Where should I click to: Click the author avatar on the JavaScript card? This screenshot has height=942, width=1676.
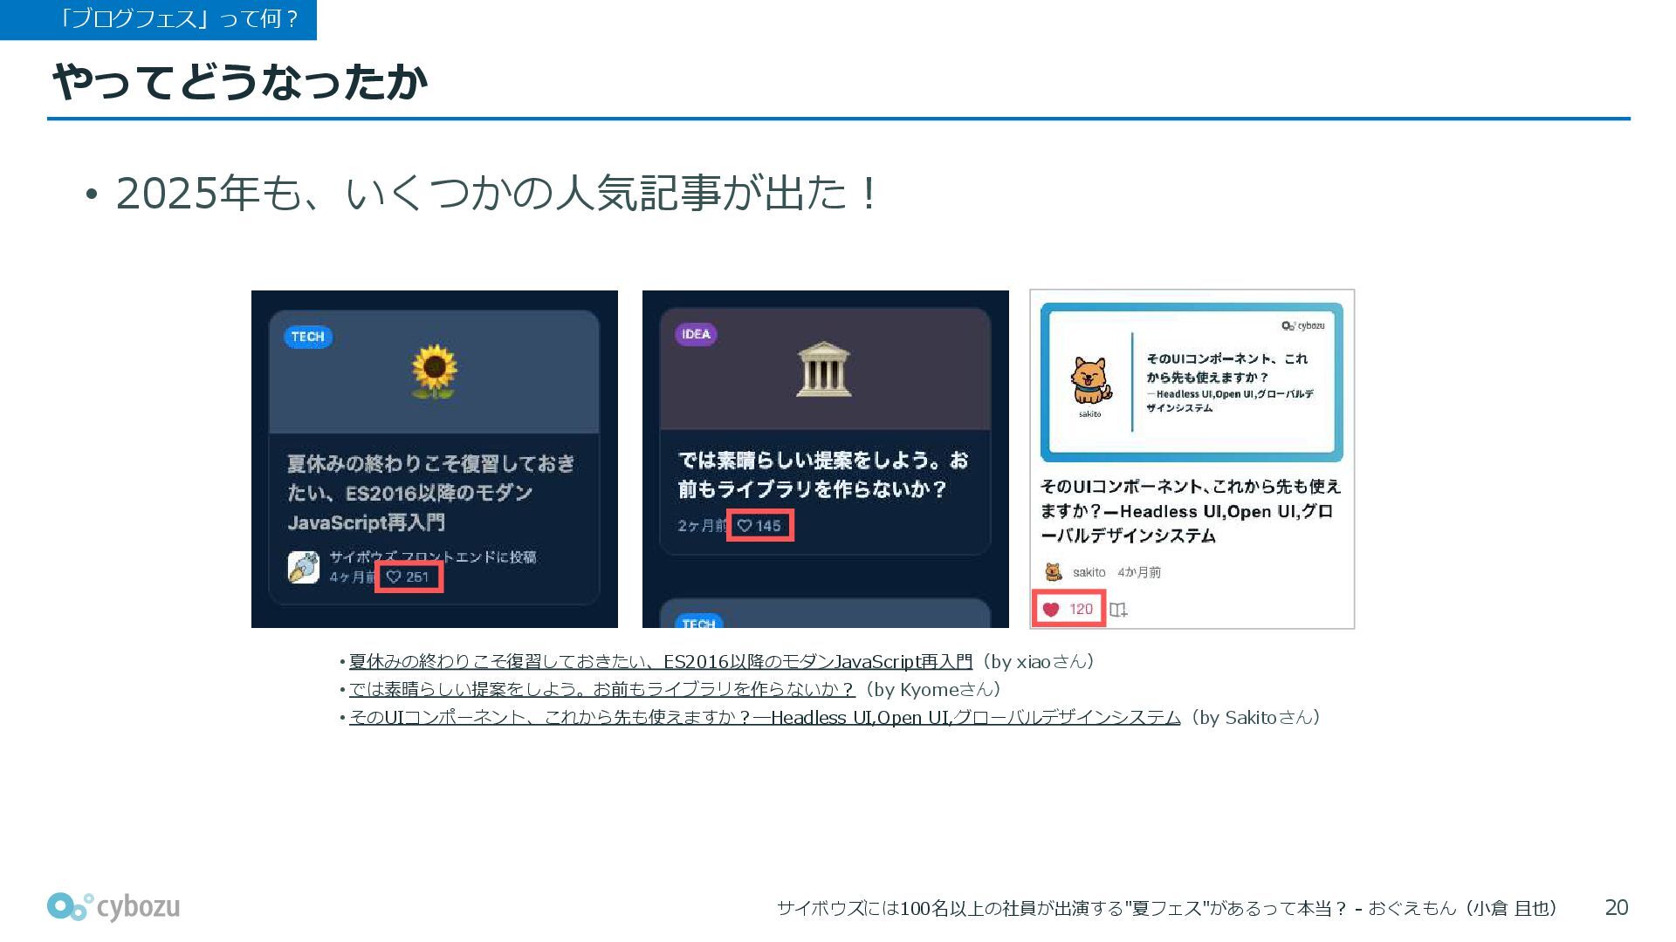304,567
